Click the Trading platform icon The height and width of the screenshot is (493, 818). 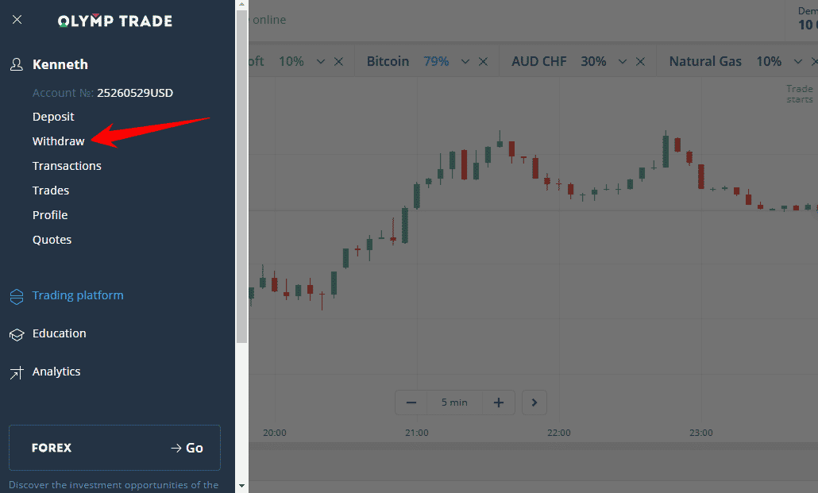click(x=17, y=296)
